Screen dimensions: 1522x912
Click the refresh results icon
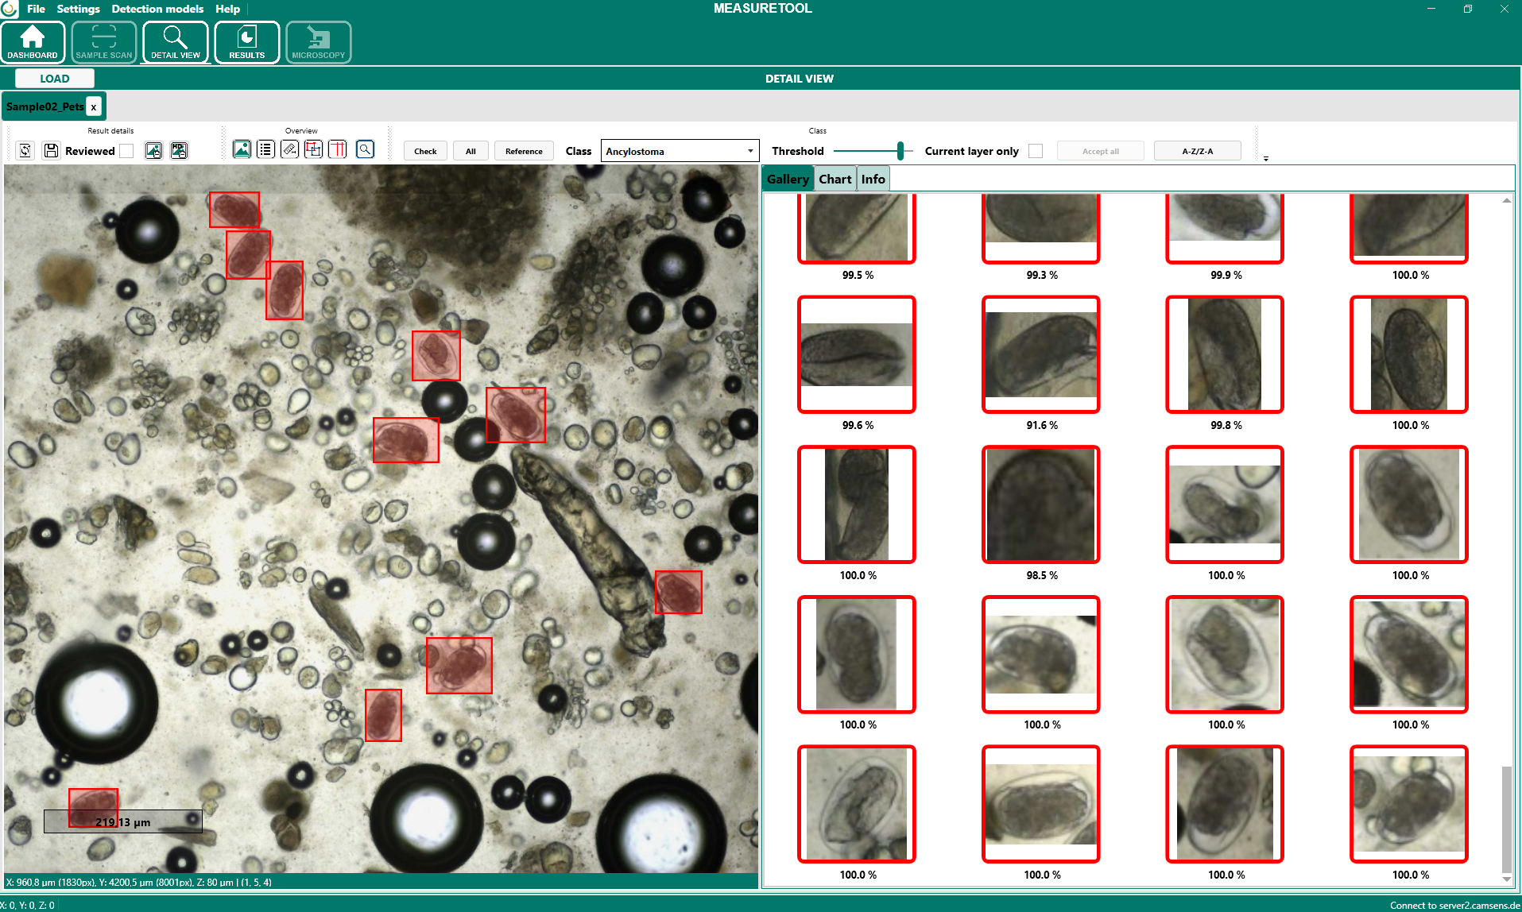tap(25, 150)
